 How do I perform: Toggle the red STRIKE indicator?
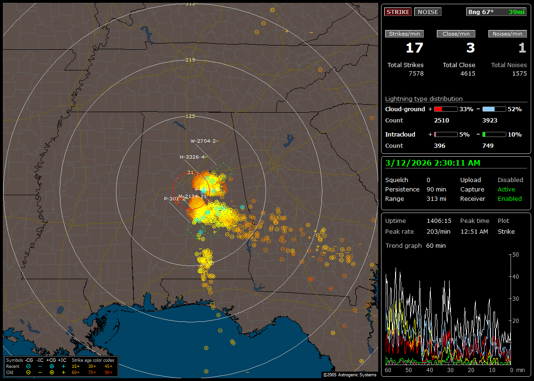coord(398,12)
